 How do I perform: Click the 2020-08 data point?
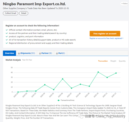coord(80,84)
